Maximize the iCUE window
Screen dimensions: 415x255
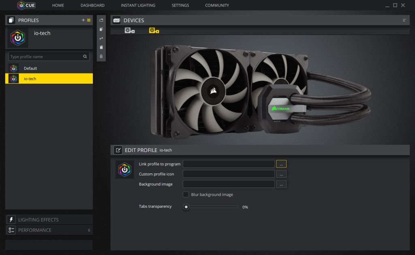(395, 5)
